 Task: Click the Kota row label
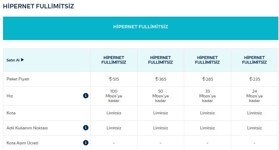(x=11, y=113)
